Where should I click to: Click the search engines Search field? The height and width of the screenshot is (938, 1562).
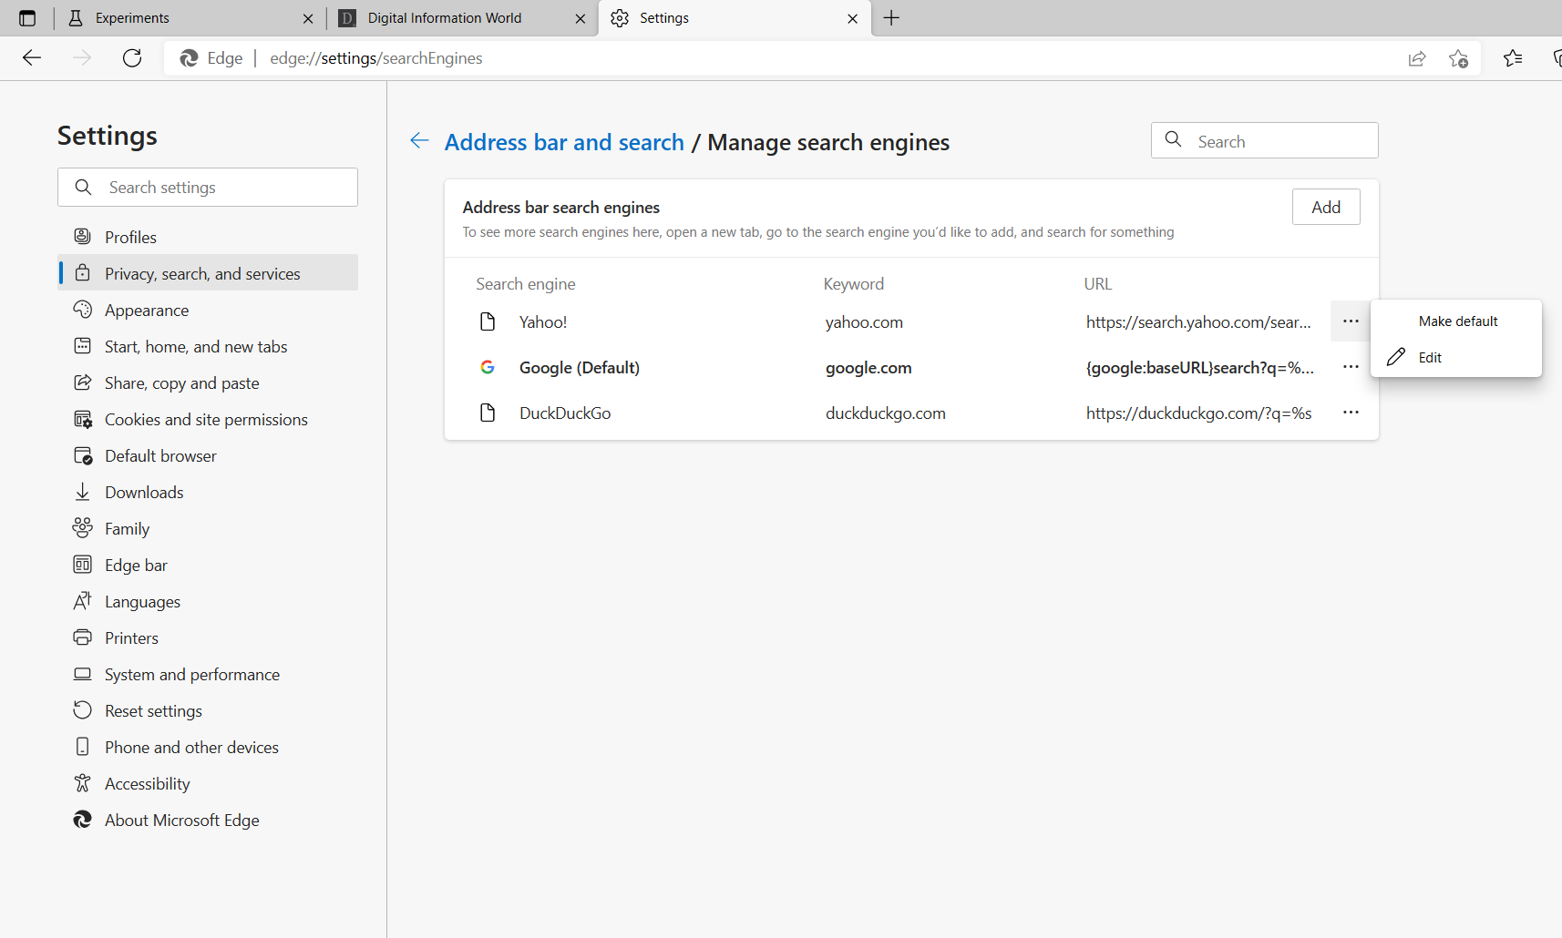click(x=1265, y=140)
